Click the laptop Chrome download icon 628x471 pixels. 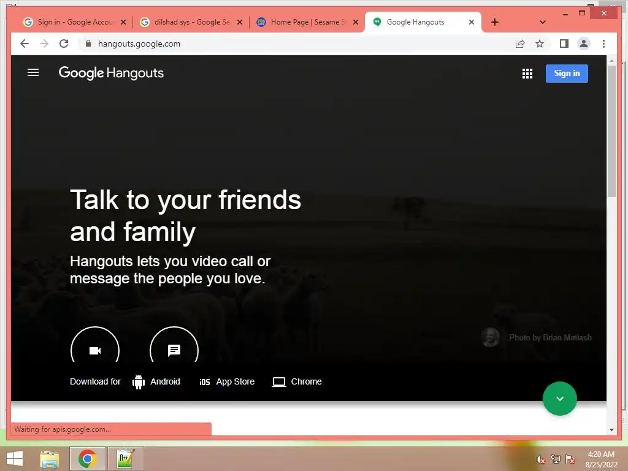[x=279, y=382]
